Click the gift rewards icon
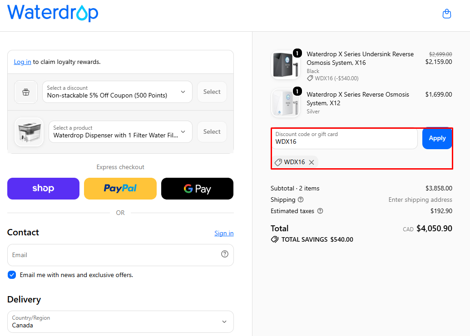Image resolution: width=470 pixels, height=336 pixels. (26, 92)
